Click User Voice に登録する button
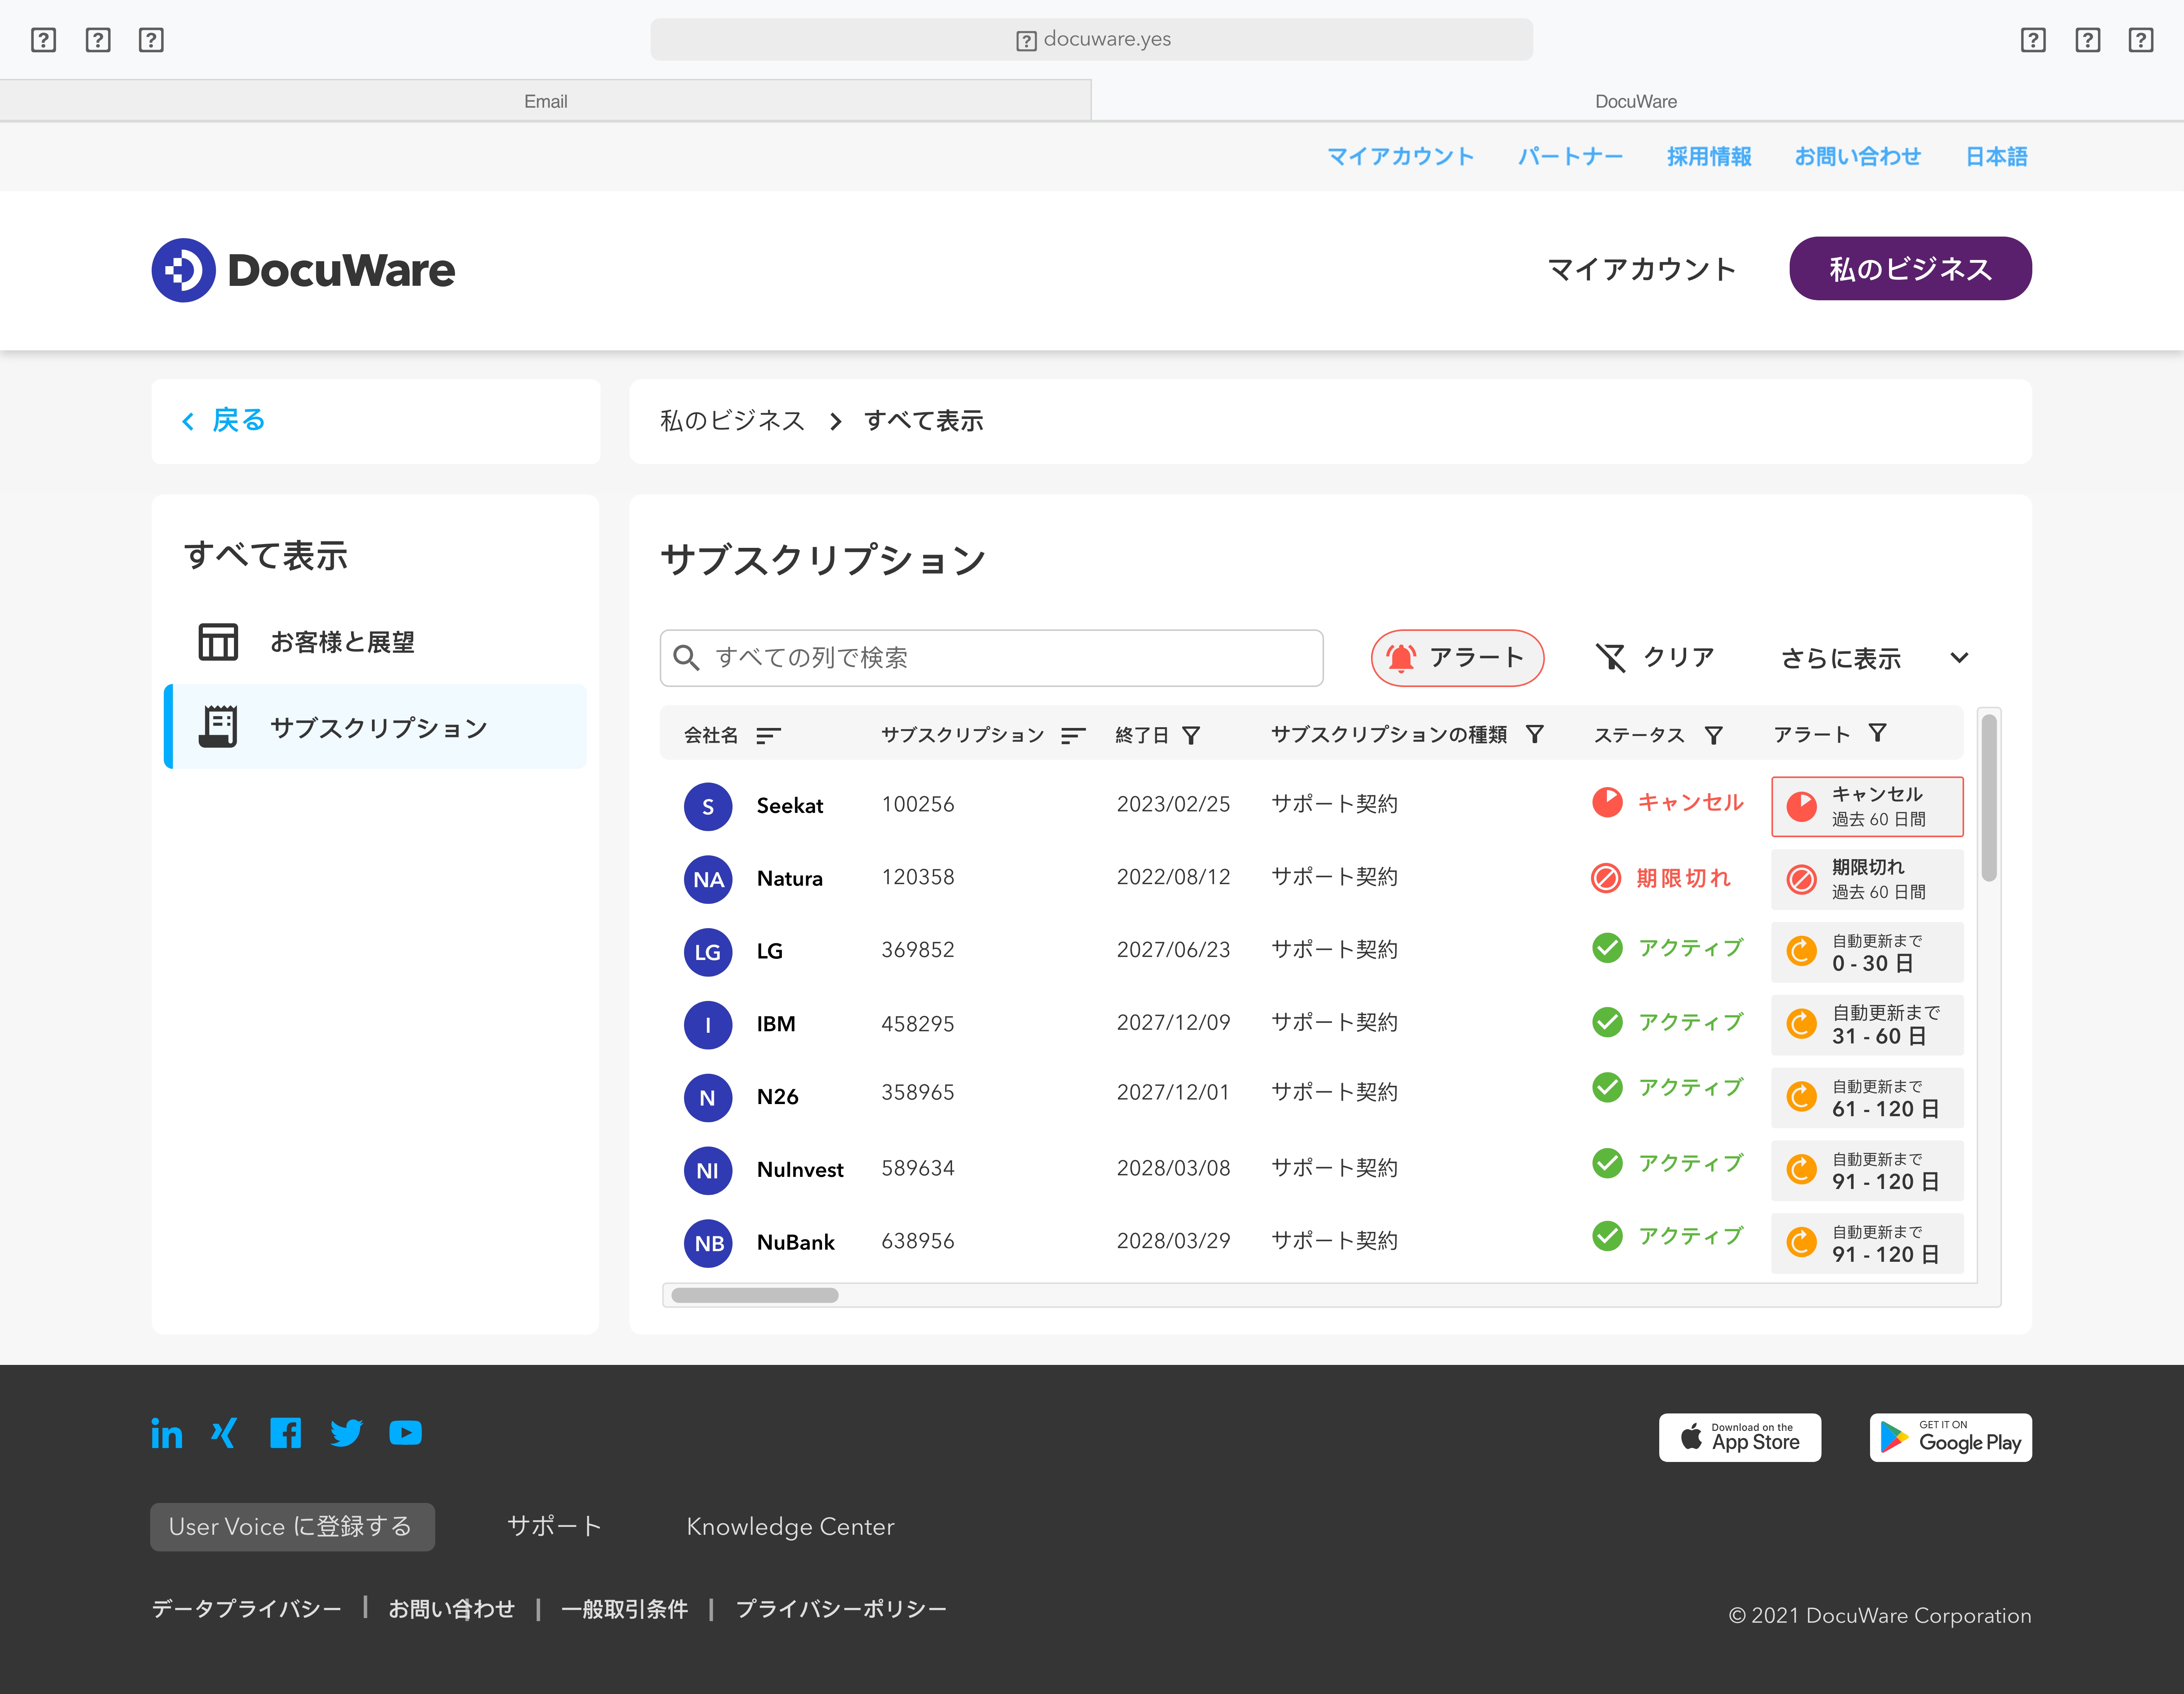Image resolution: width=2184 pixels, height=1694 pixels. click(x=292, y=1527)
